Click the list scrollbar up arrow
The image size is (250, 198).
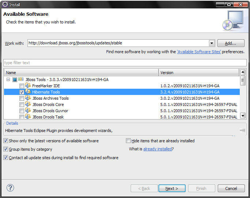point(243,72)
